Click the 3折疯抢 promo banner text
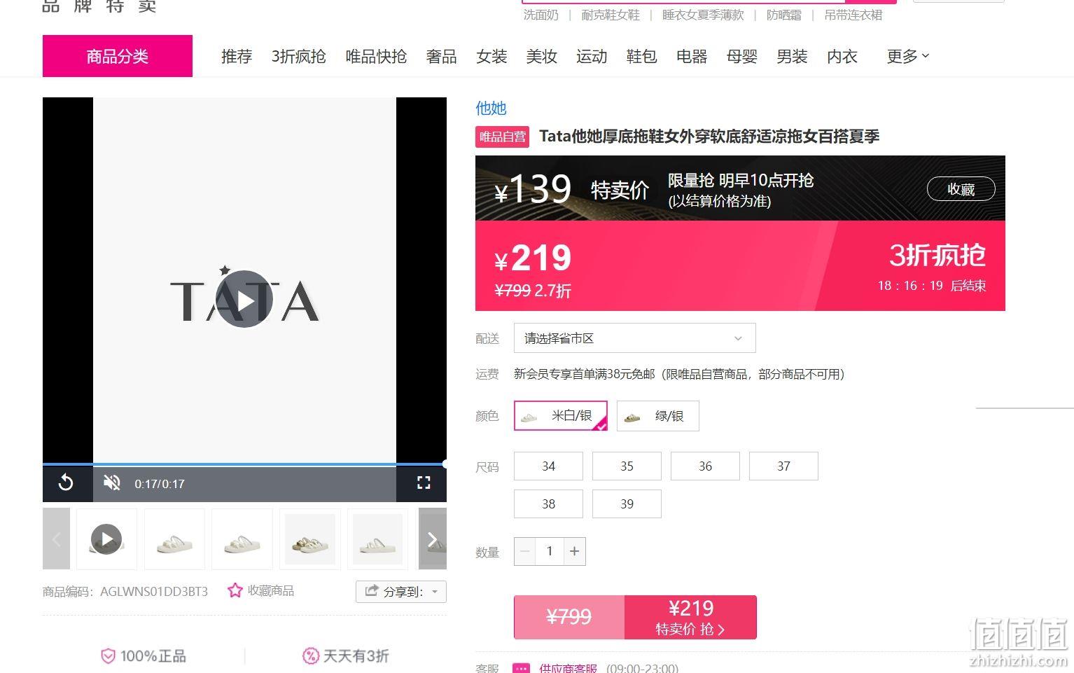1074x673 pixels. (937, 256)
